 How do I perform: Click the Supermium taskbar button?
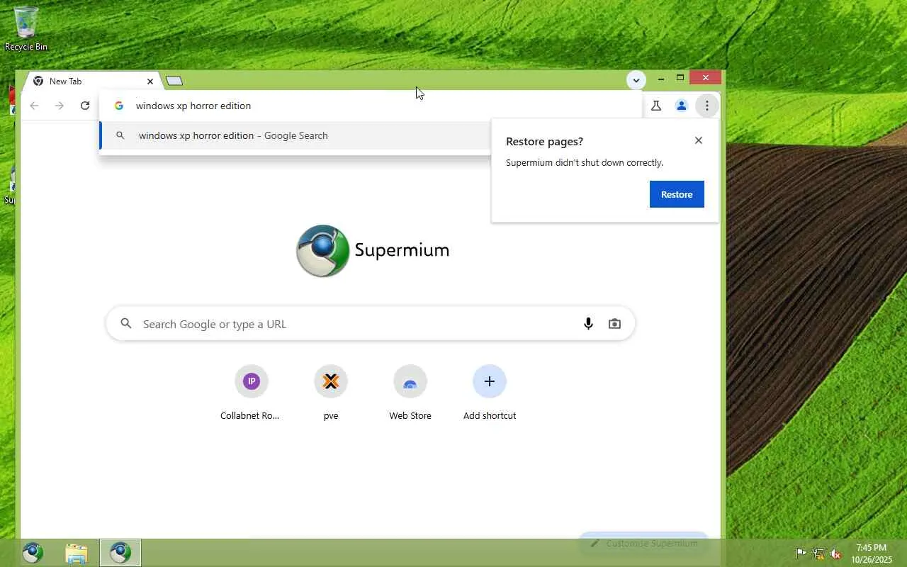tap(120, 553)
